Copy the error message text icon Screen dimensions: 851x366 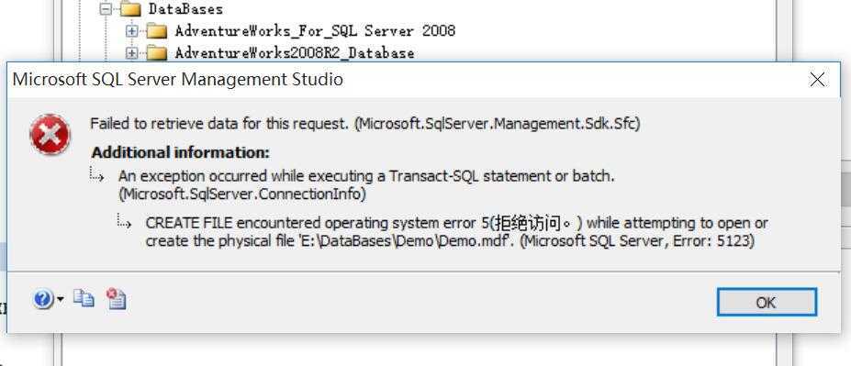pos(84,298)
